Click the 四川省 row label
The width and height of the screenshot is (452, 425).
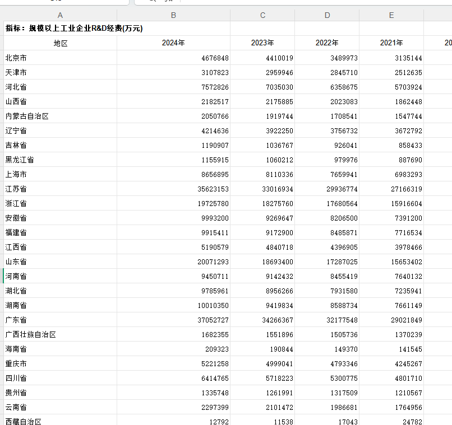click(x=16, y=378)
